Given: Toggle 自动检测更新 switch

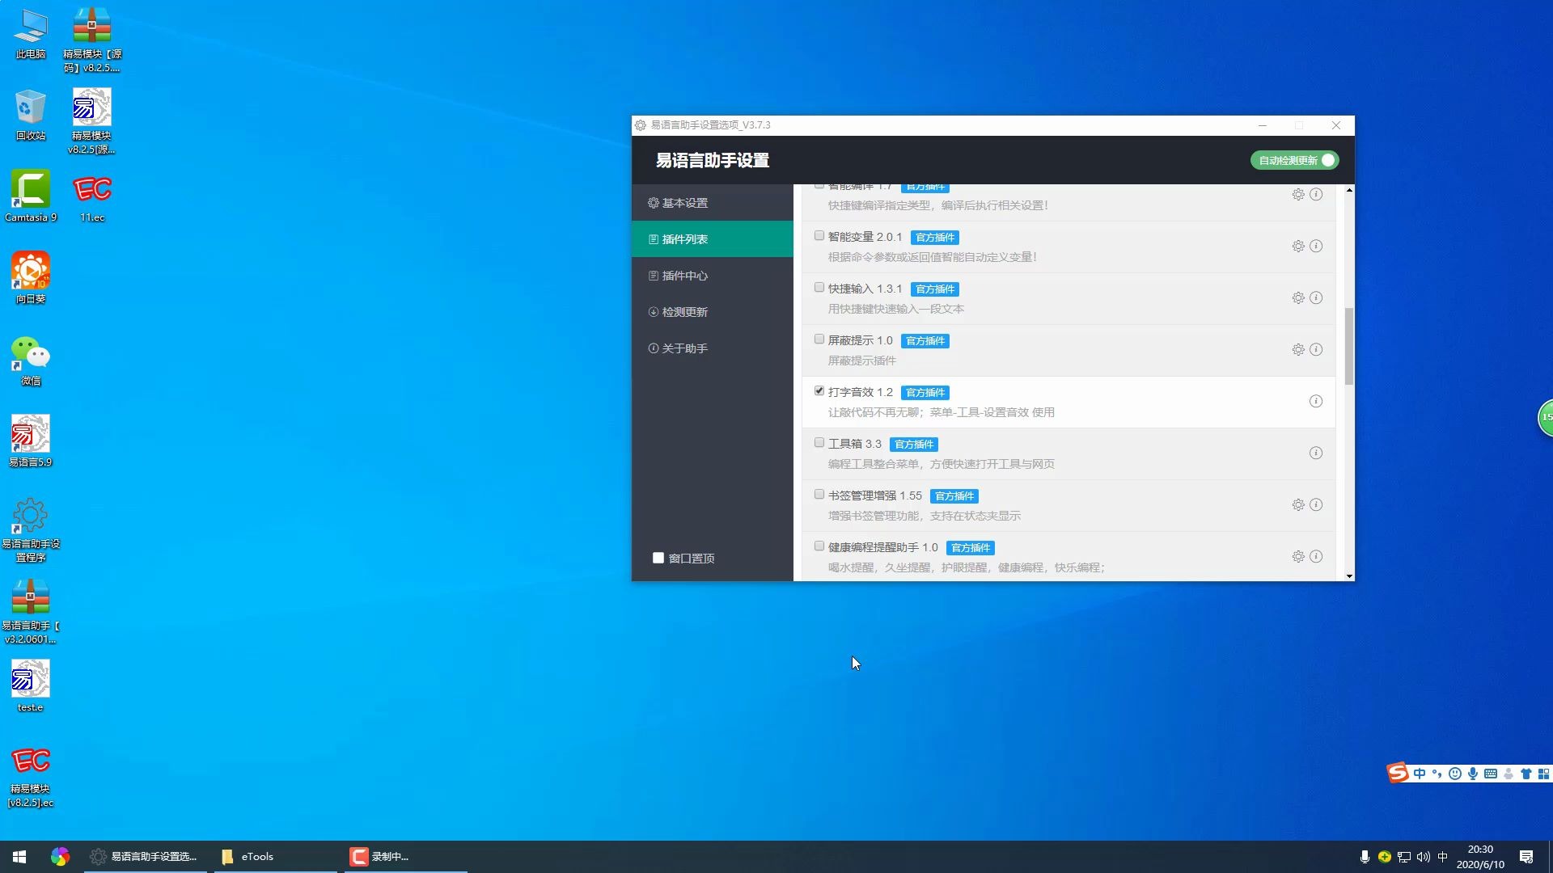Looking at the screenshot, I should [x=1294, y=160].
